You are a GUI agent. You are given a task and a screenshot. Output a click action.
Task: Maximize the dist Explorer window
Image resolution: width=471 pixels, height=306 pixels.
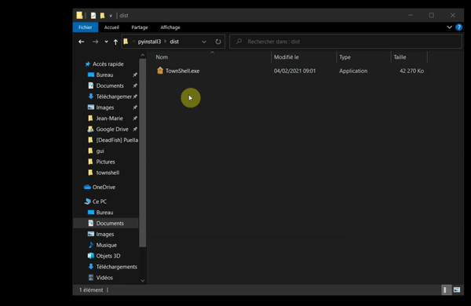(x=431, y=16)
